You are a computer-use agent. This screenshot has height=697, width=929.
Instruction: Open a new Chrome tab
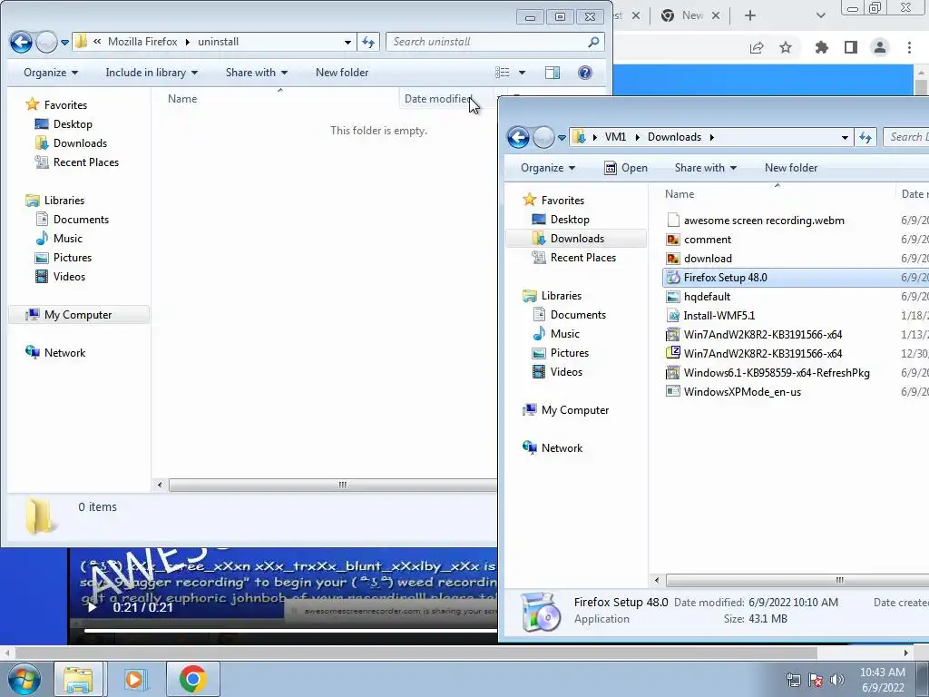tap(750, 15)
